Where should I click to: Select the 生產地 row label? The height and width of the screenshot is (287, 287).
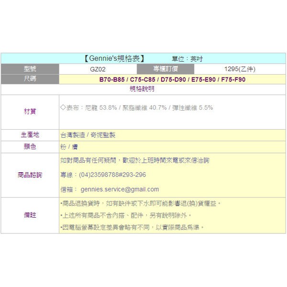pos(30,135)
